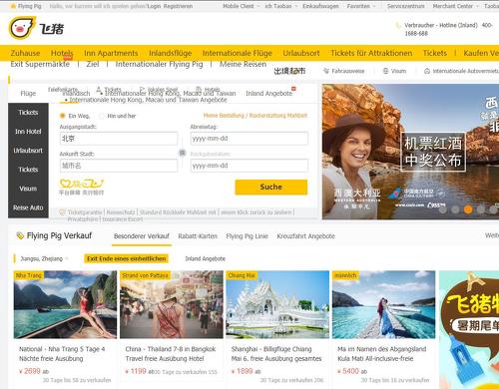The image size is (499, 389).
Task: Expand the Mobile Client dropdown
Action: pyautogui.click(x=258, y=6)
